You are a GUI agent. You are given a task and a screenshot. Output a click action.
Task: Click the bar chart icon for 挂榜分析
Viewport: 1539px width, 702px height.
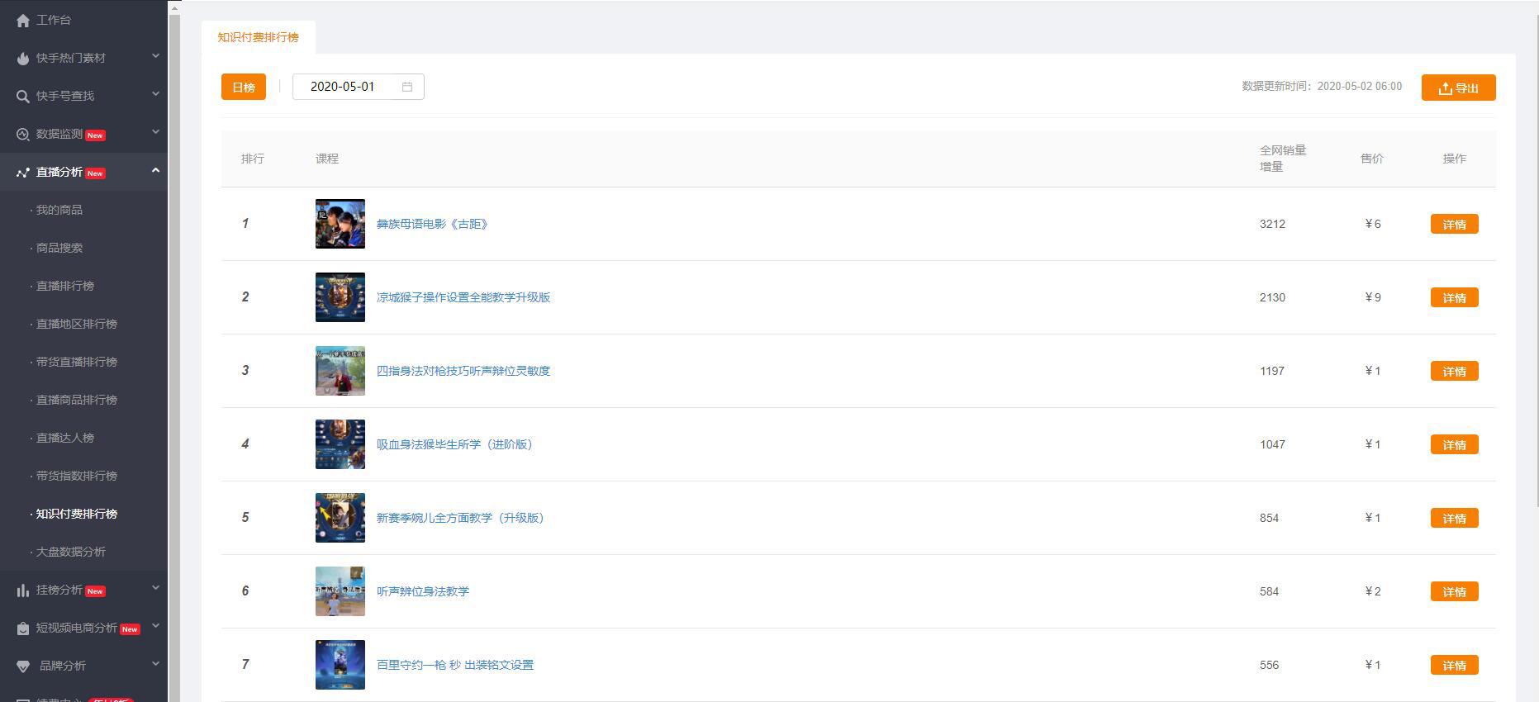coord(22,591)
